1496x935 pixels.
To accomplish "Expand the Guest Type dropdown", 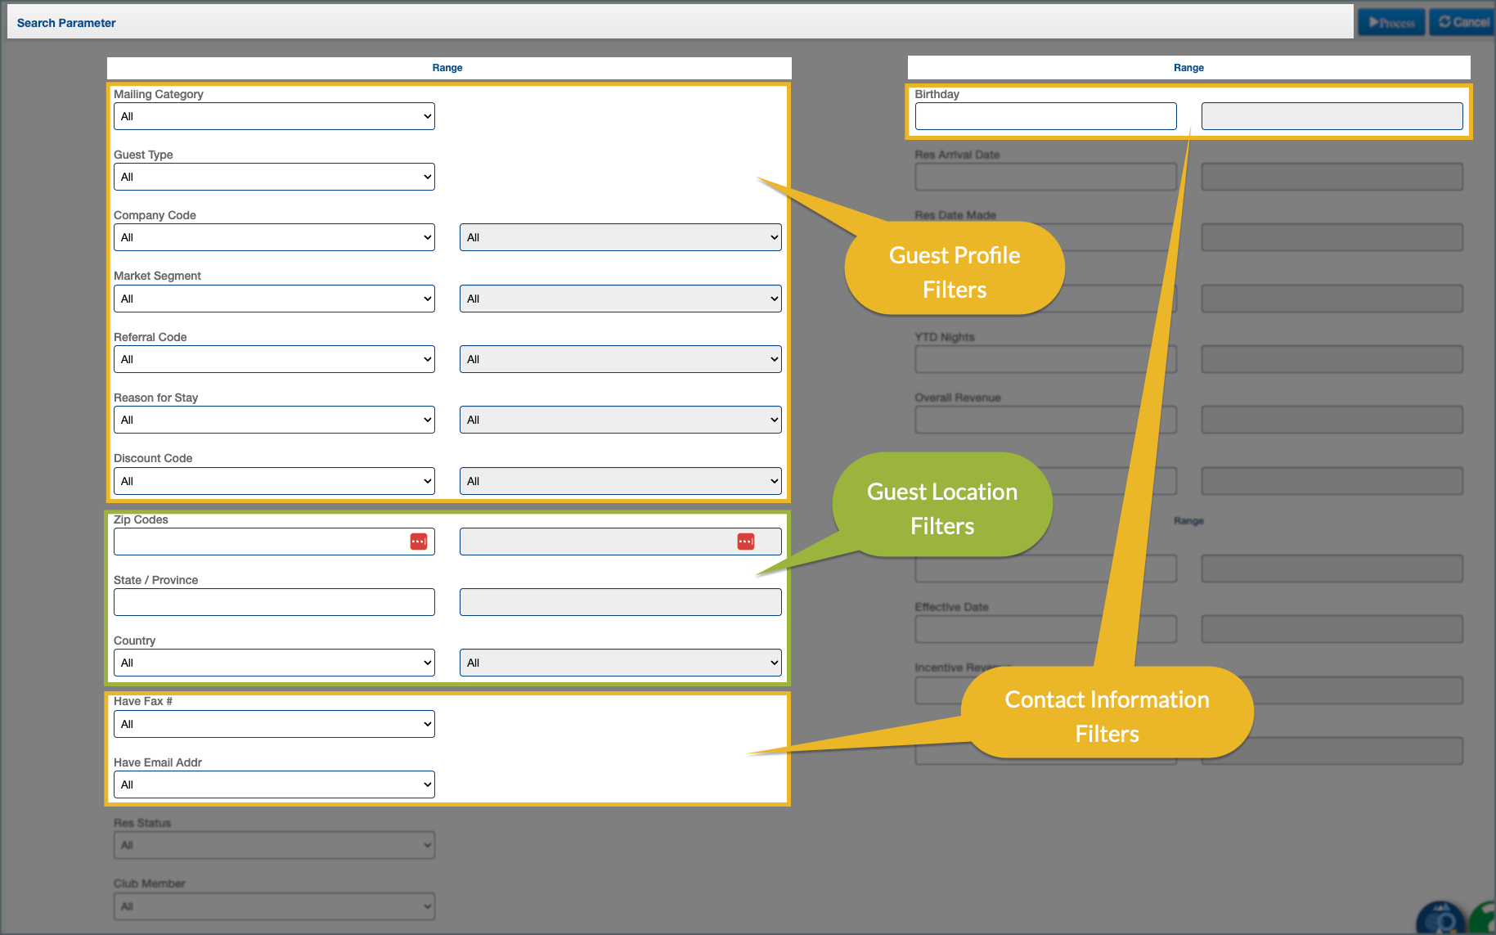I will (x=274, y=177).
